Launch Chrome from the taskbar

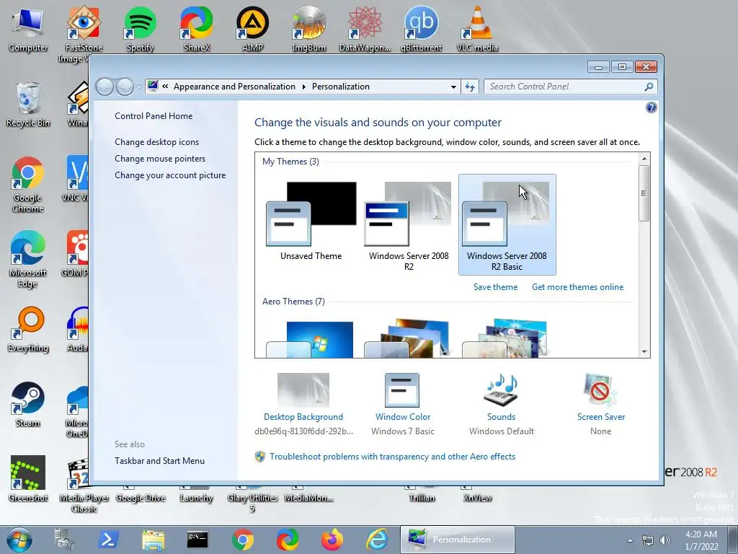click(242, 540)
